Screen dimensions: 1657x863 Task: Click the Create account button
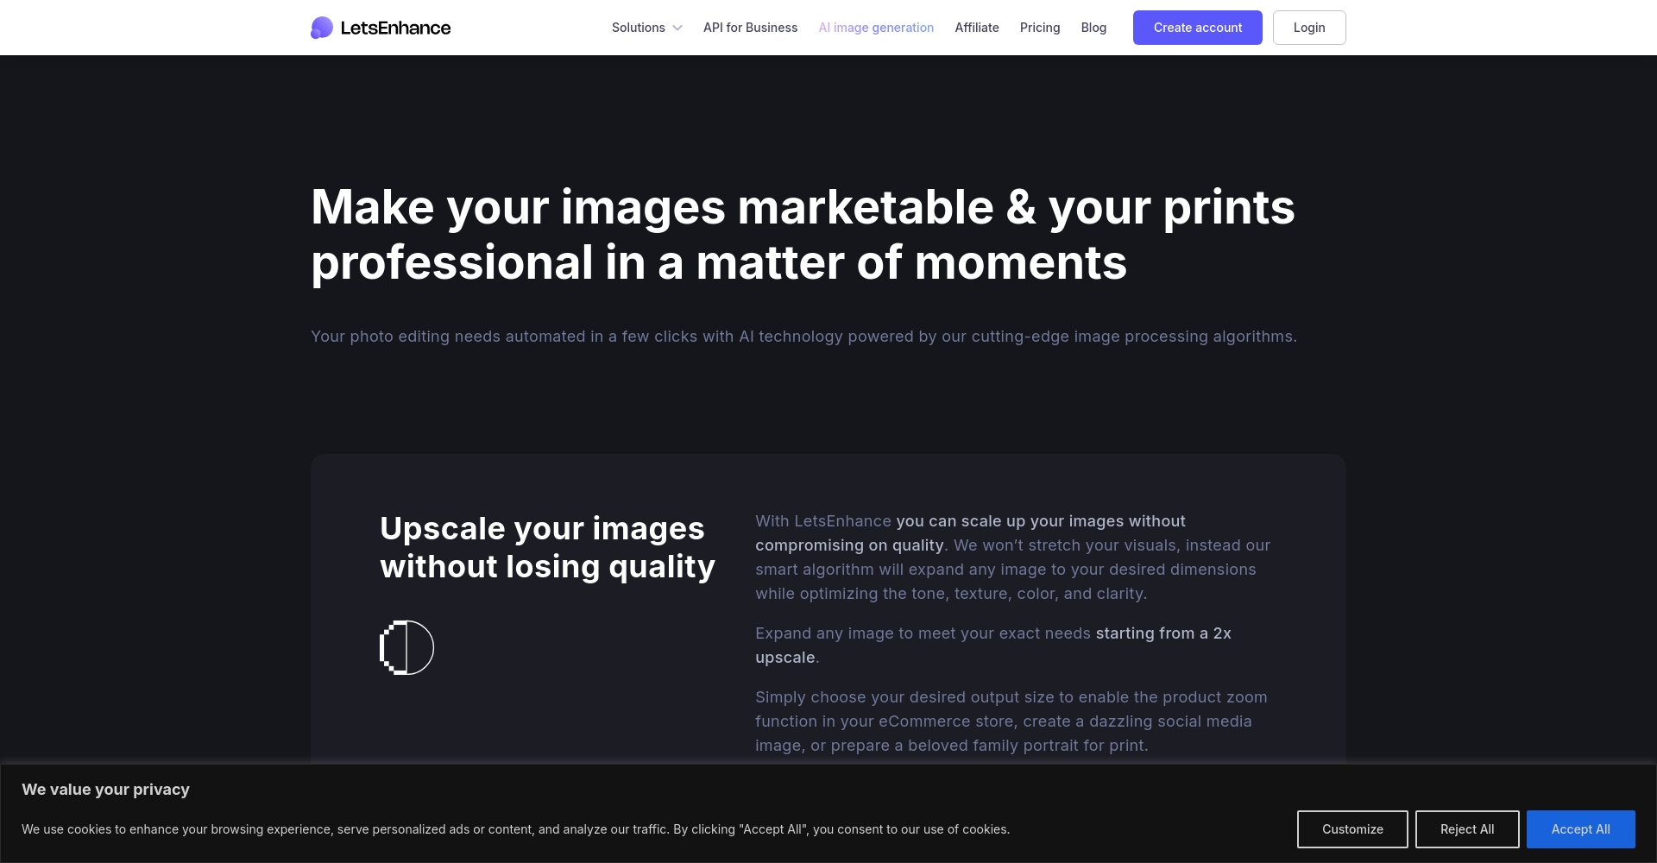point(1198,28)
